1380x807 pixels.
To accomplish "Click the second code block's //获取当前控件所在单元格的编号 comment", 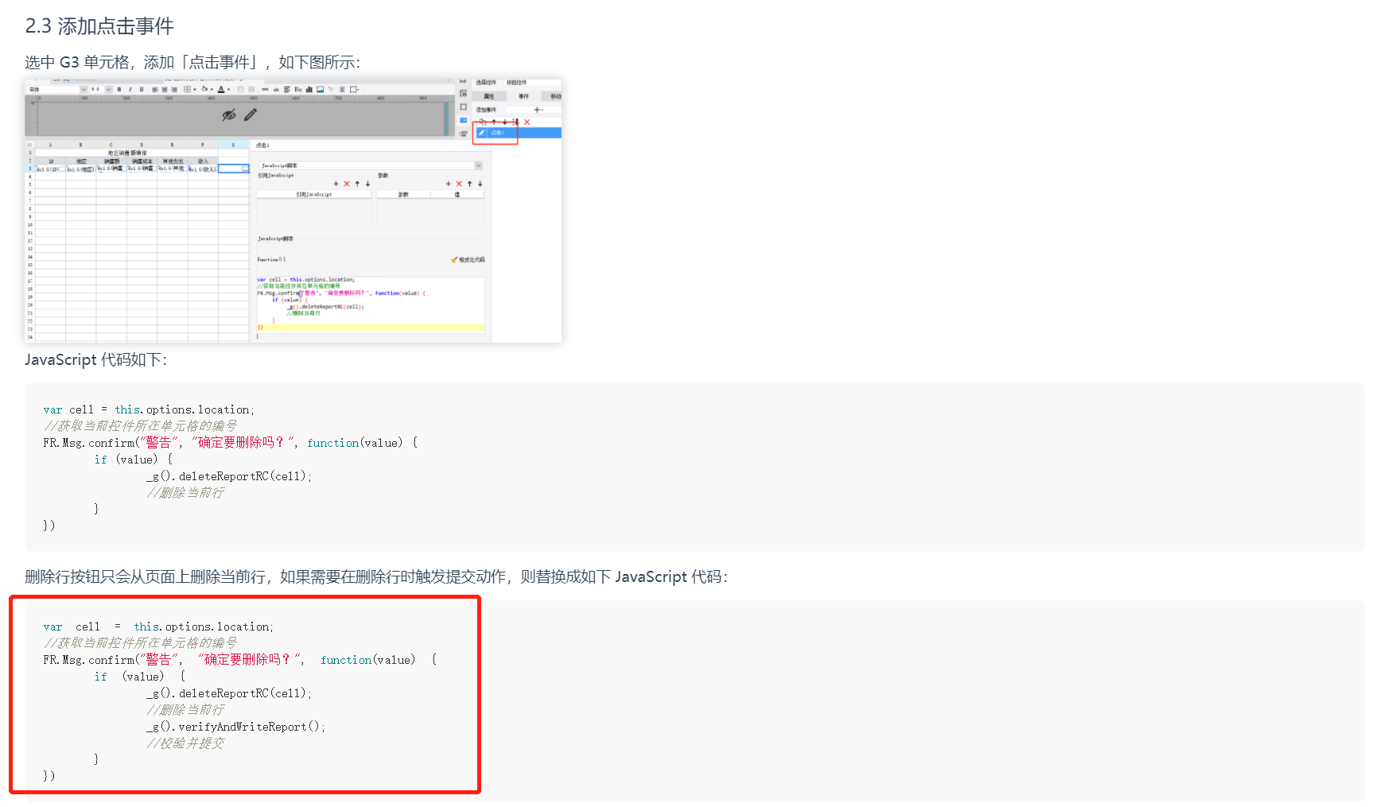I will (140, 643).
